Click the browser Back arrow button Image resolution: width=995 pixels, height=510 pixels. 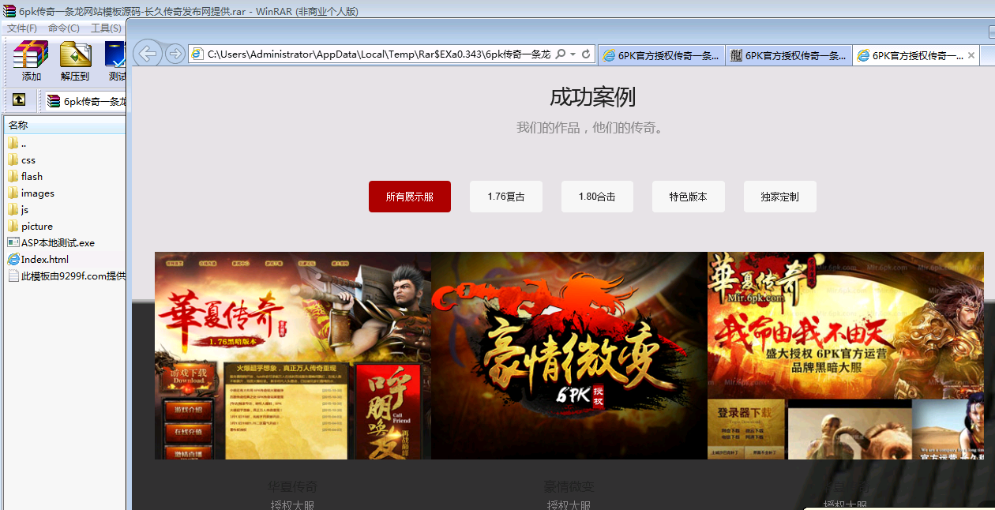(x=147, y=54)
